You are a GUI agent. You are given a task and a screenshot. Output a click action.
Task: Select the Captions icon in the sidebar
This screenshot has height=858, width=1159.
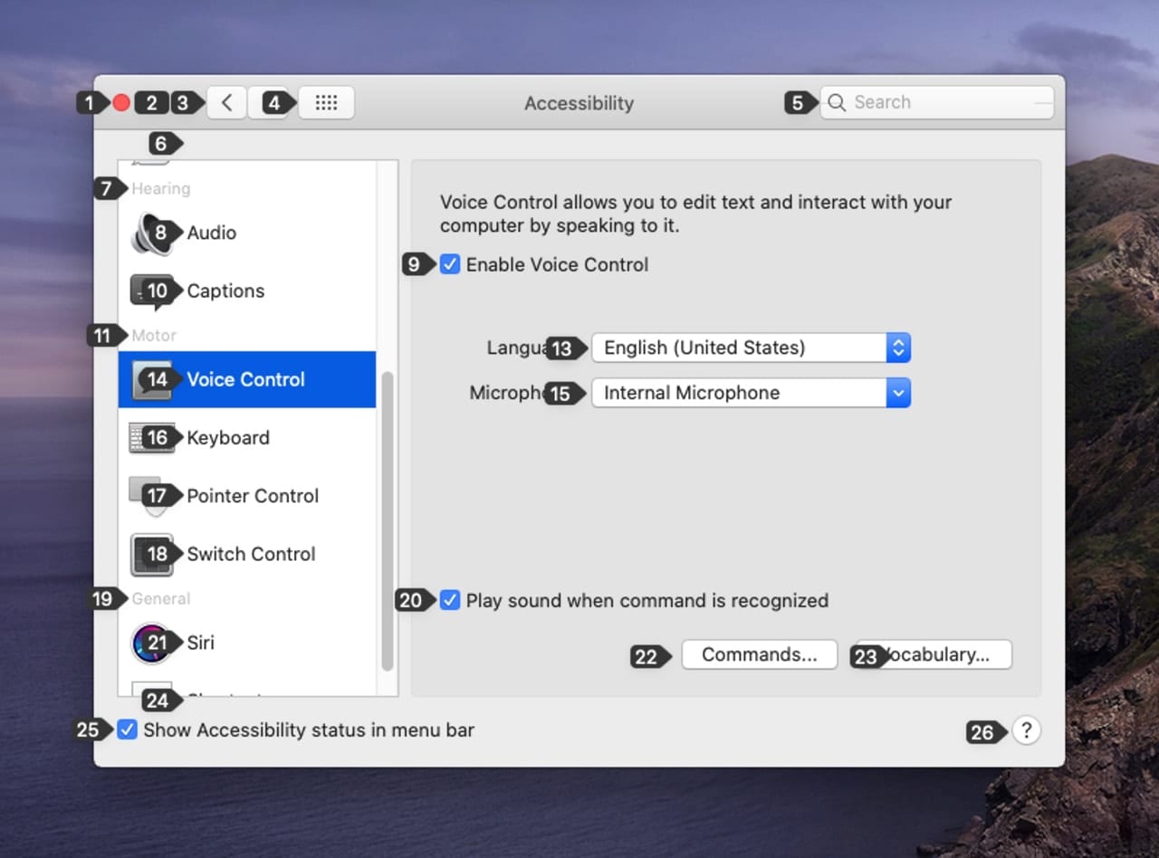point(150,291)
